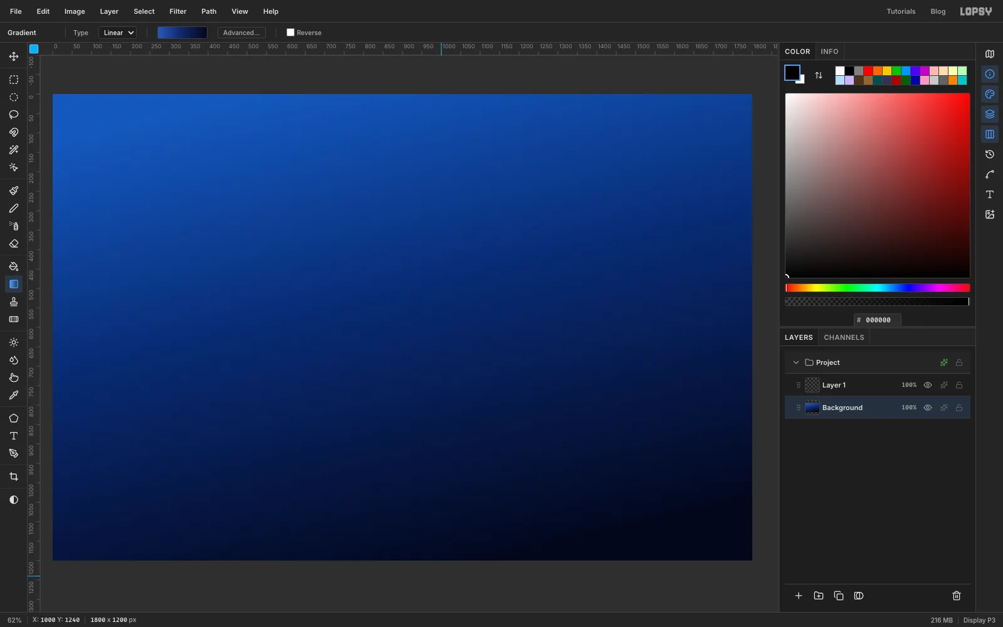Select the Smudge finger tool

14,377
